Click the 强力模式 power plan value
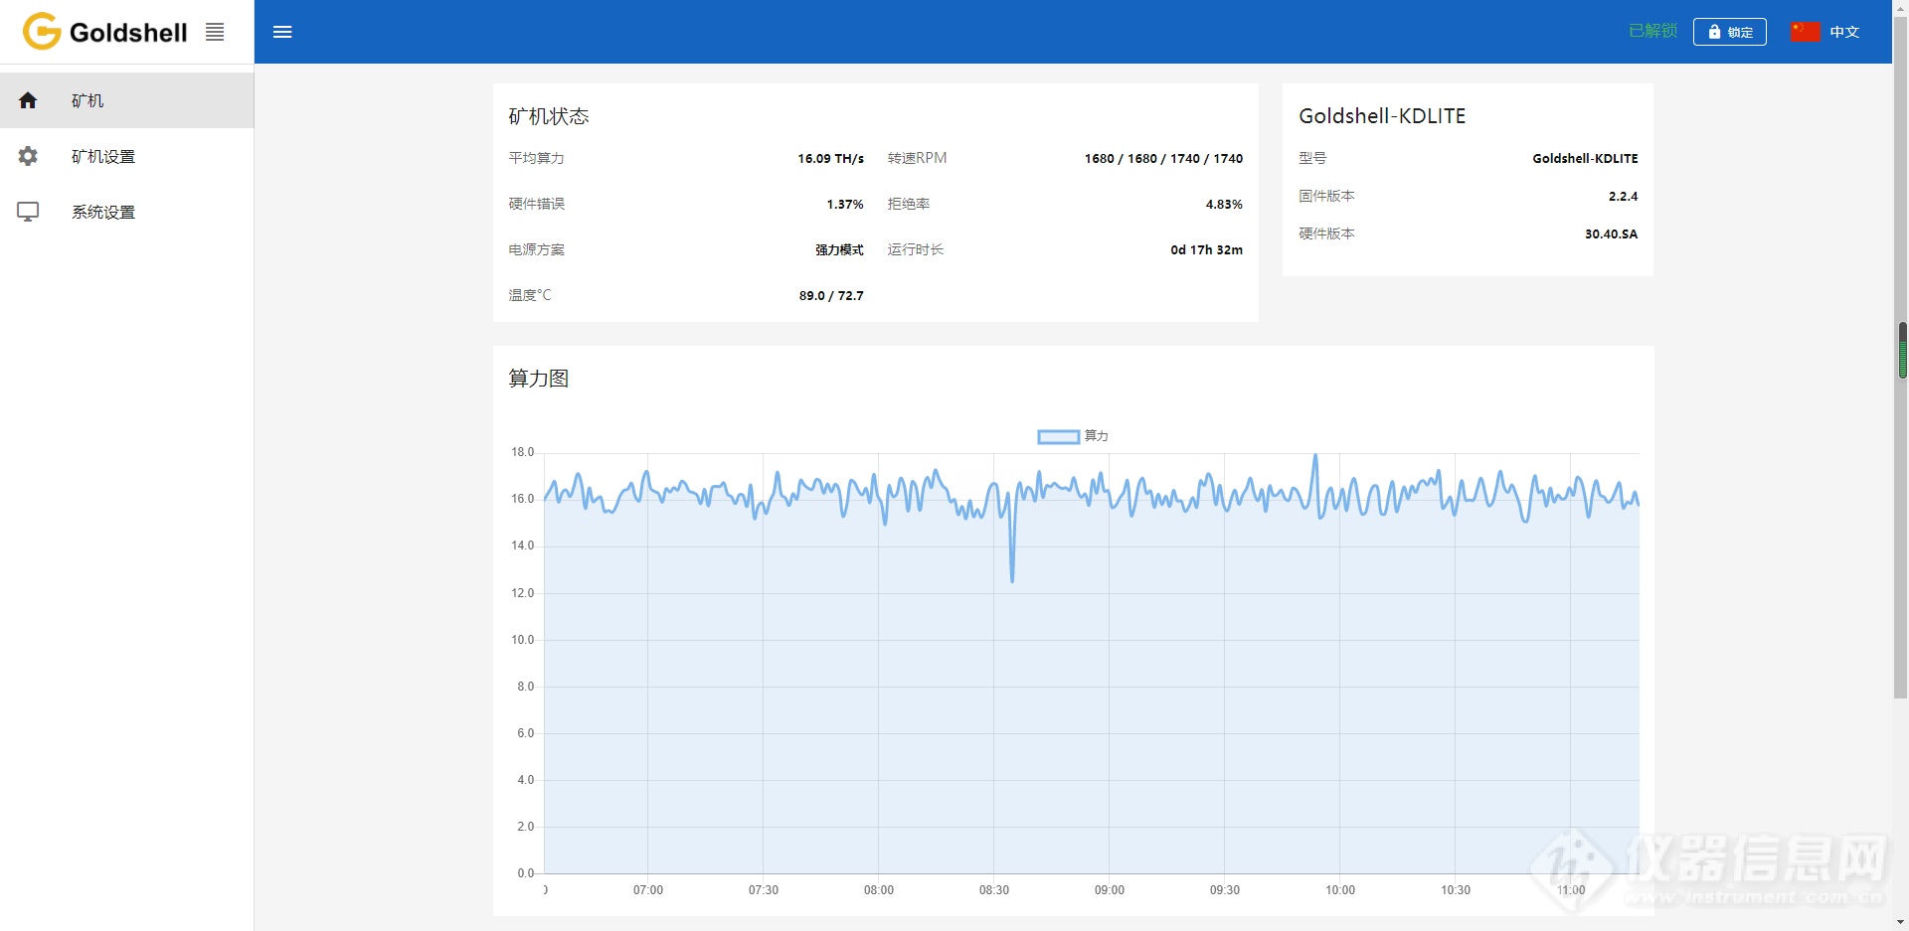Screen dimensions: 1909x931 click(839, 249)
